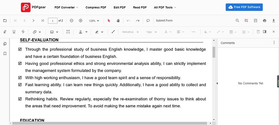Viewport: 279px width, 125px height.
Task: Open page thumbnails in left sidebar
Action: pos(5,44)
